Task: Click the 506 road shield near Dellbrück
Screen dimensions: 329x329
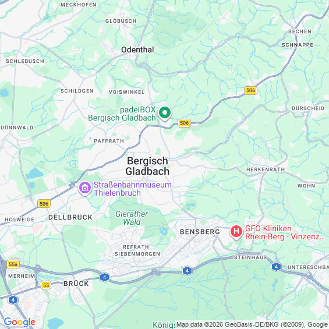Action: click(x=44, y=204)
